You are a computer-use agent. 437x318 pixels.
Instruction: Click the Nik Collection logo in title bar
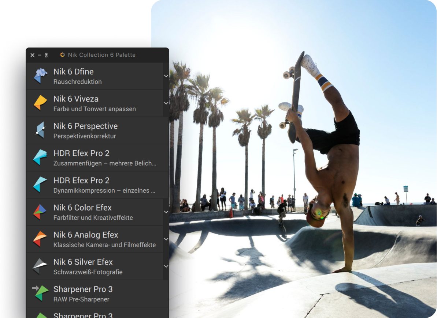coord(62,55)
